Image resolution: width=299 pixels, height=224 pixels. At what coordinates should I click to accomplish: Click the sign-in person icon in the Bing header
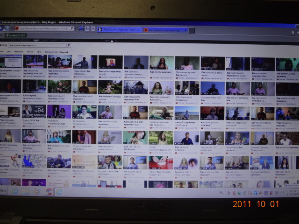pyautogui.click(x=112, y=41)
